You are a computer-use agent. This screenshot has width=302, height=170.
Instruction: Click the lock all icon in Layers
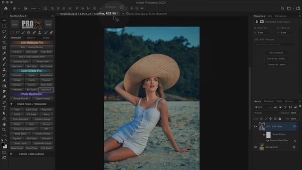pyautogui.click(x=280, y=119)
